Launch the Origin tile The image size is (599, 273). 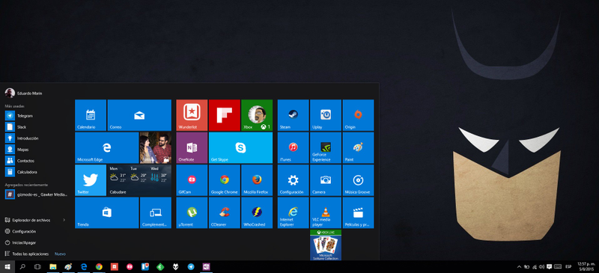(359, 115)
